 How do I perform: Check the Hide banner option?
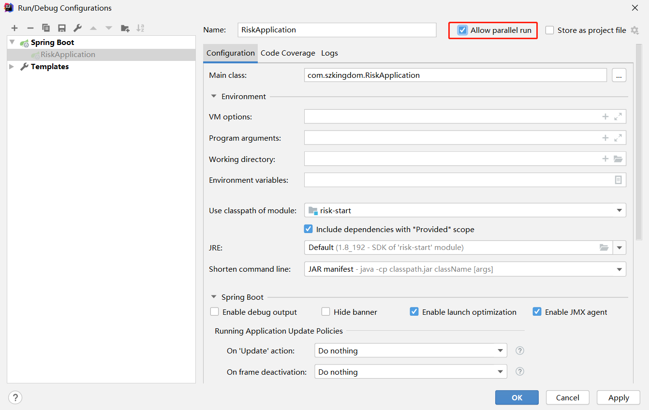click(x=326, y=312)
